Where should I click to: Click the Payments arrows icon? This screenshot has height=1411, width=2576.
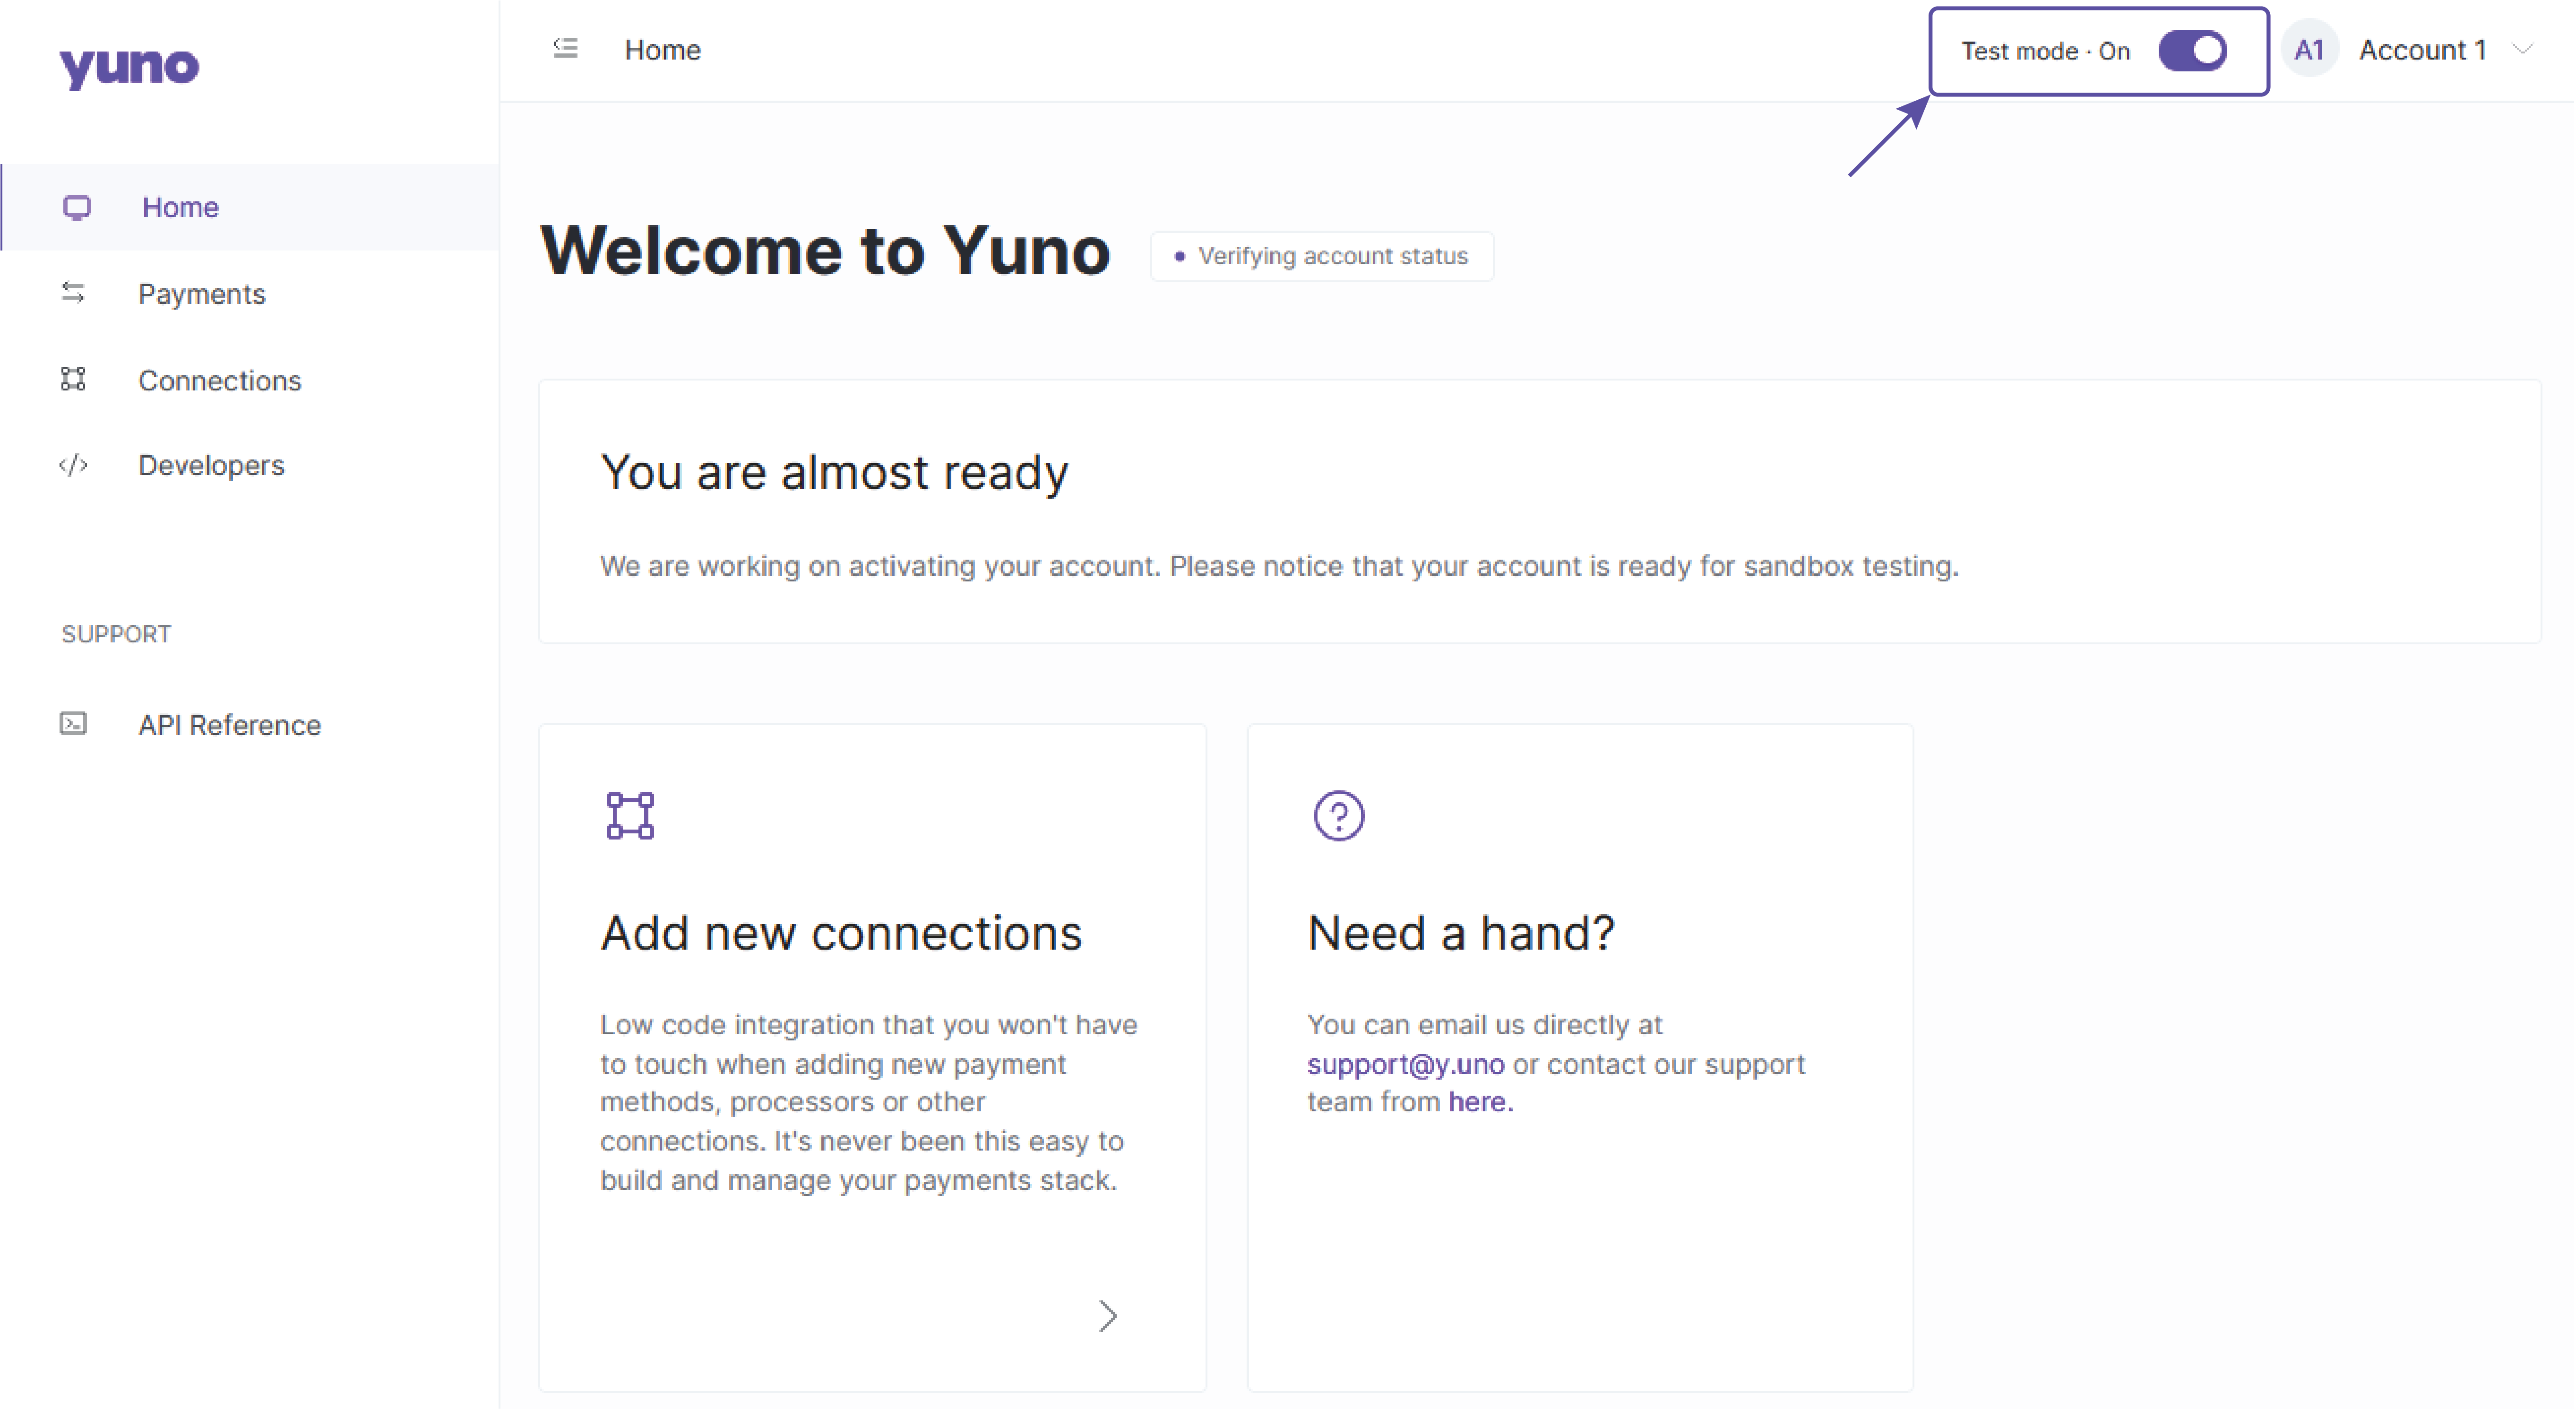click(73, 293)
